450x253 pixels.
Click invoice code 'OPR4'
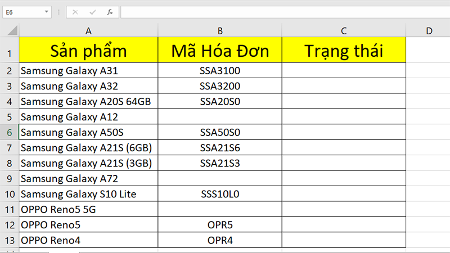(220, 241)
